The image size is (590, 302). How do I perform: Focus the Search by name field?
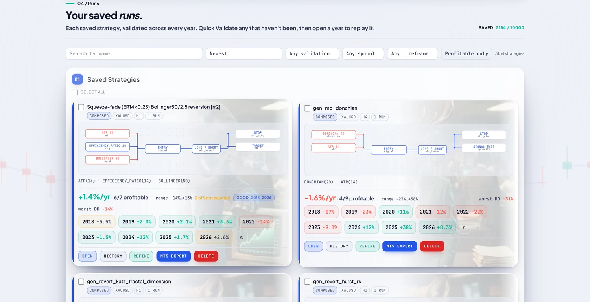point(134,53)
